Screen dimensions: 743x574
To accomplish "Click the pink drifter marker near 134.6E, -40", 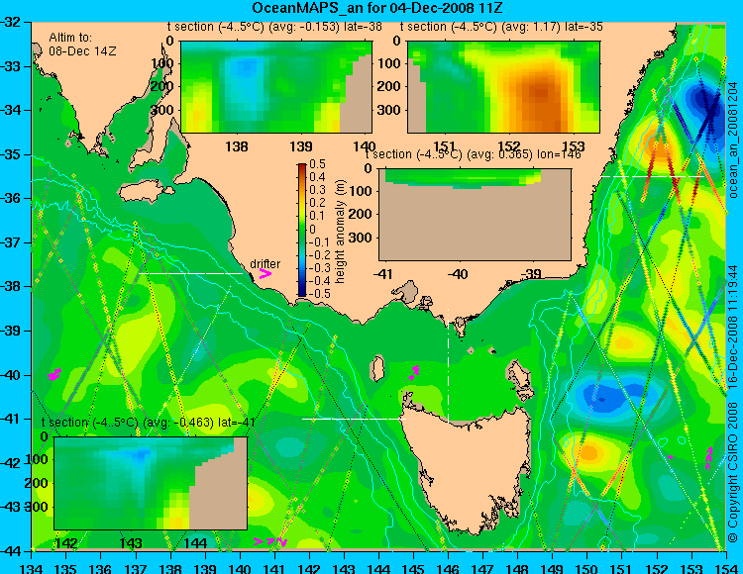I will 54,373.
